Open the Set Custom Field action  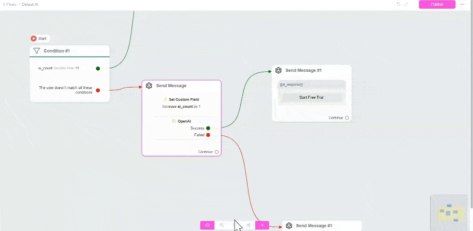coord(184,99)
